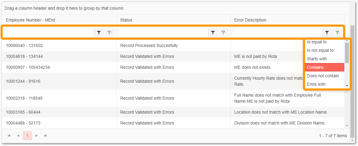
Task: Clear the Status column filter
Action: point(224,33)
